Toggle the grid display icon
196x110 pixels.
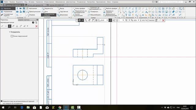pos(96,20)
